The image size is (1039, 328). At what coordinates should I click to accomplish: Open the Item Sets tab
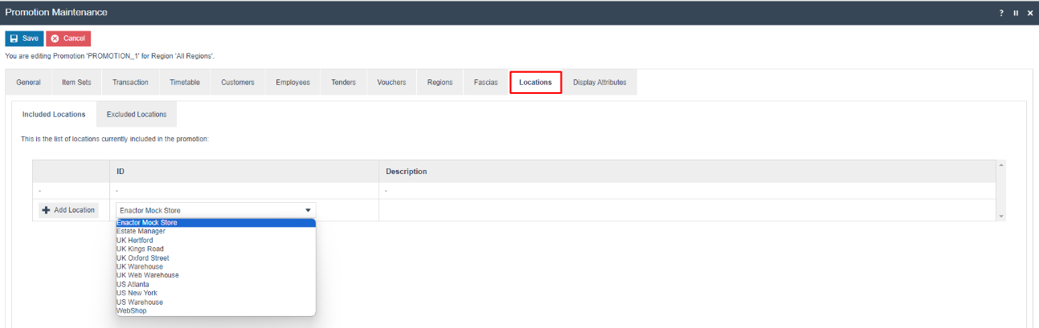click(x=76, y=83)
